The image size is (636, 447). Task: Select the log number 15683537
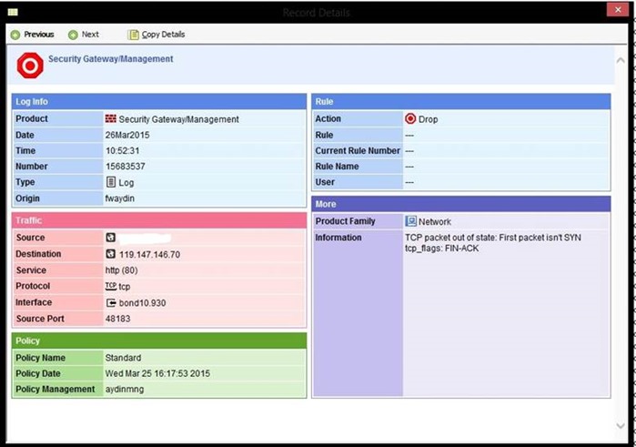(x=126, y=167)
